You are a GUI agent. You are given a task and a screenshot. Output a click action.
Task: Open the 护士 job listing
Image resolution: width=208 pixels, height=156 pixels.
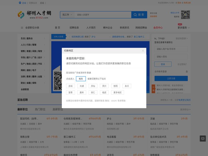[109, 119]
